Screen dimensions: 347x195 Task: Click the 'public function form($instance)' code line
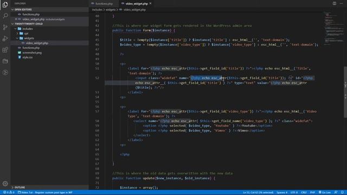(144, 30)
